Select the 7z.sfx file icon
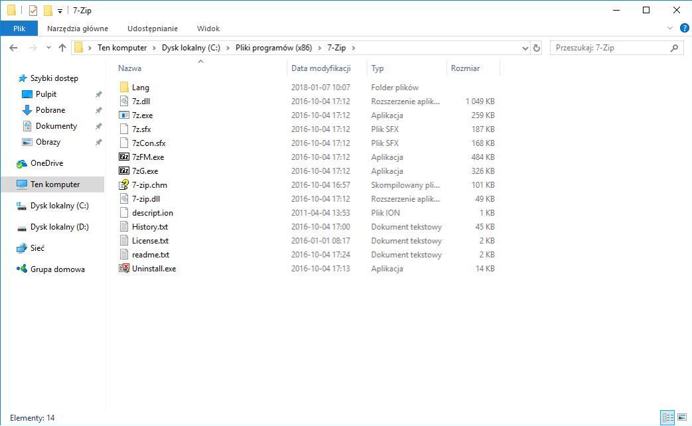Screen dimensions: 692x426 124,129
